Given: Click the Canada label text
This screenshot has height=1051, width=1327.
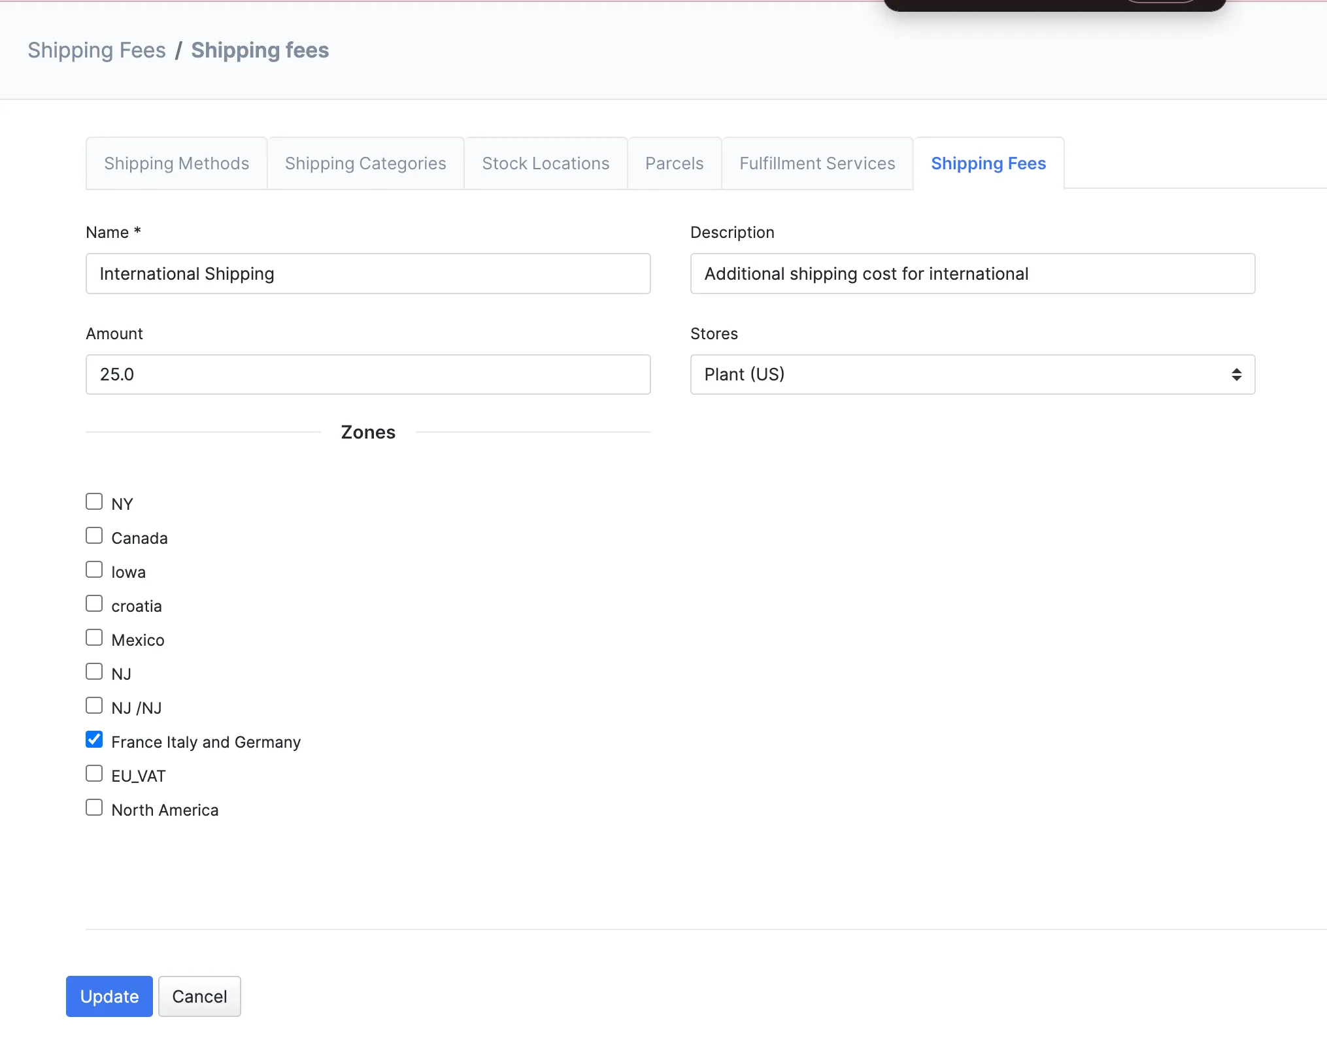Looking at the screenshot, I should (x=139, y=538).
